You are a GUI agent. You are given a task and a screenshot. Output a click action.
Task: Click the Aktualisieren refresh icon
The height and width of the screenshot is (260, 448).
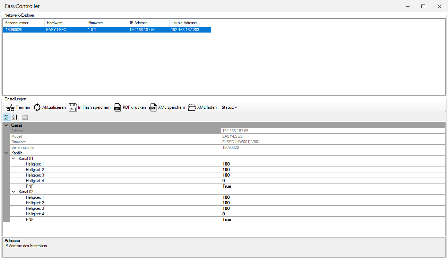tap(37, 107)
